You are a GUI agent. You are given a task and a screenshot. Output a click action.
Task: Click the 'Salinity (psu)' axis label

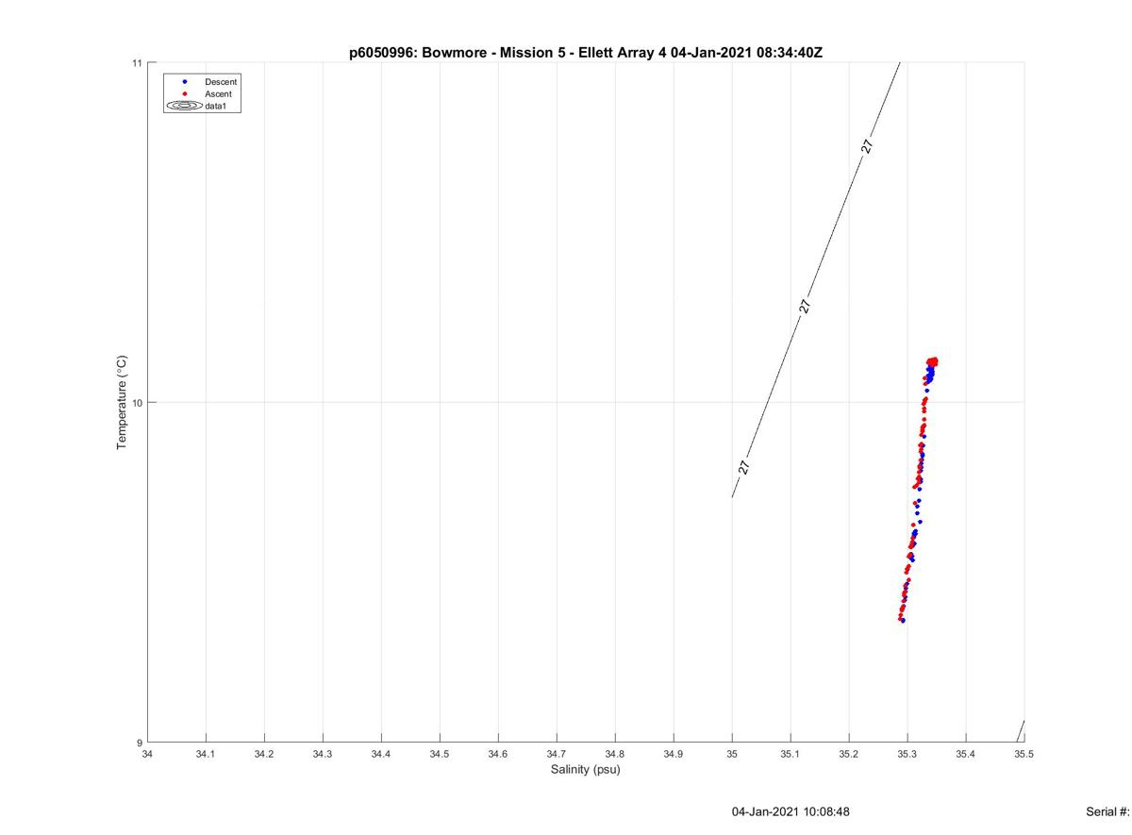[x=586, y=769]
